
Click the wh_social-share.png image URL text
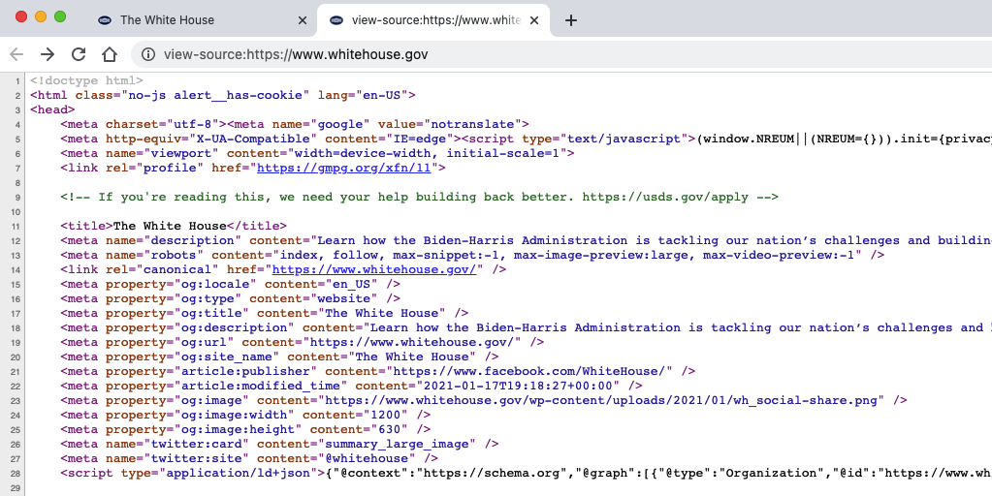[x=601, y=400]
